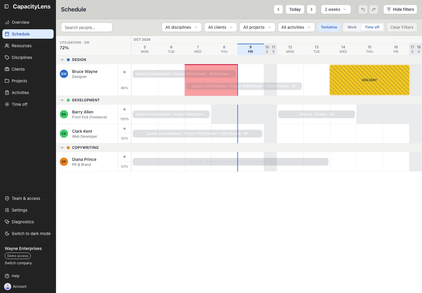Click the redo arrow icon
This screenshot has height=293, width=422.
(x=374, y=9)
